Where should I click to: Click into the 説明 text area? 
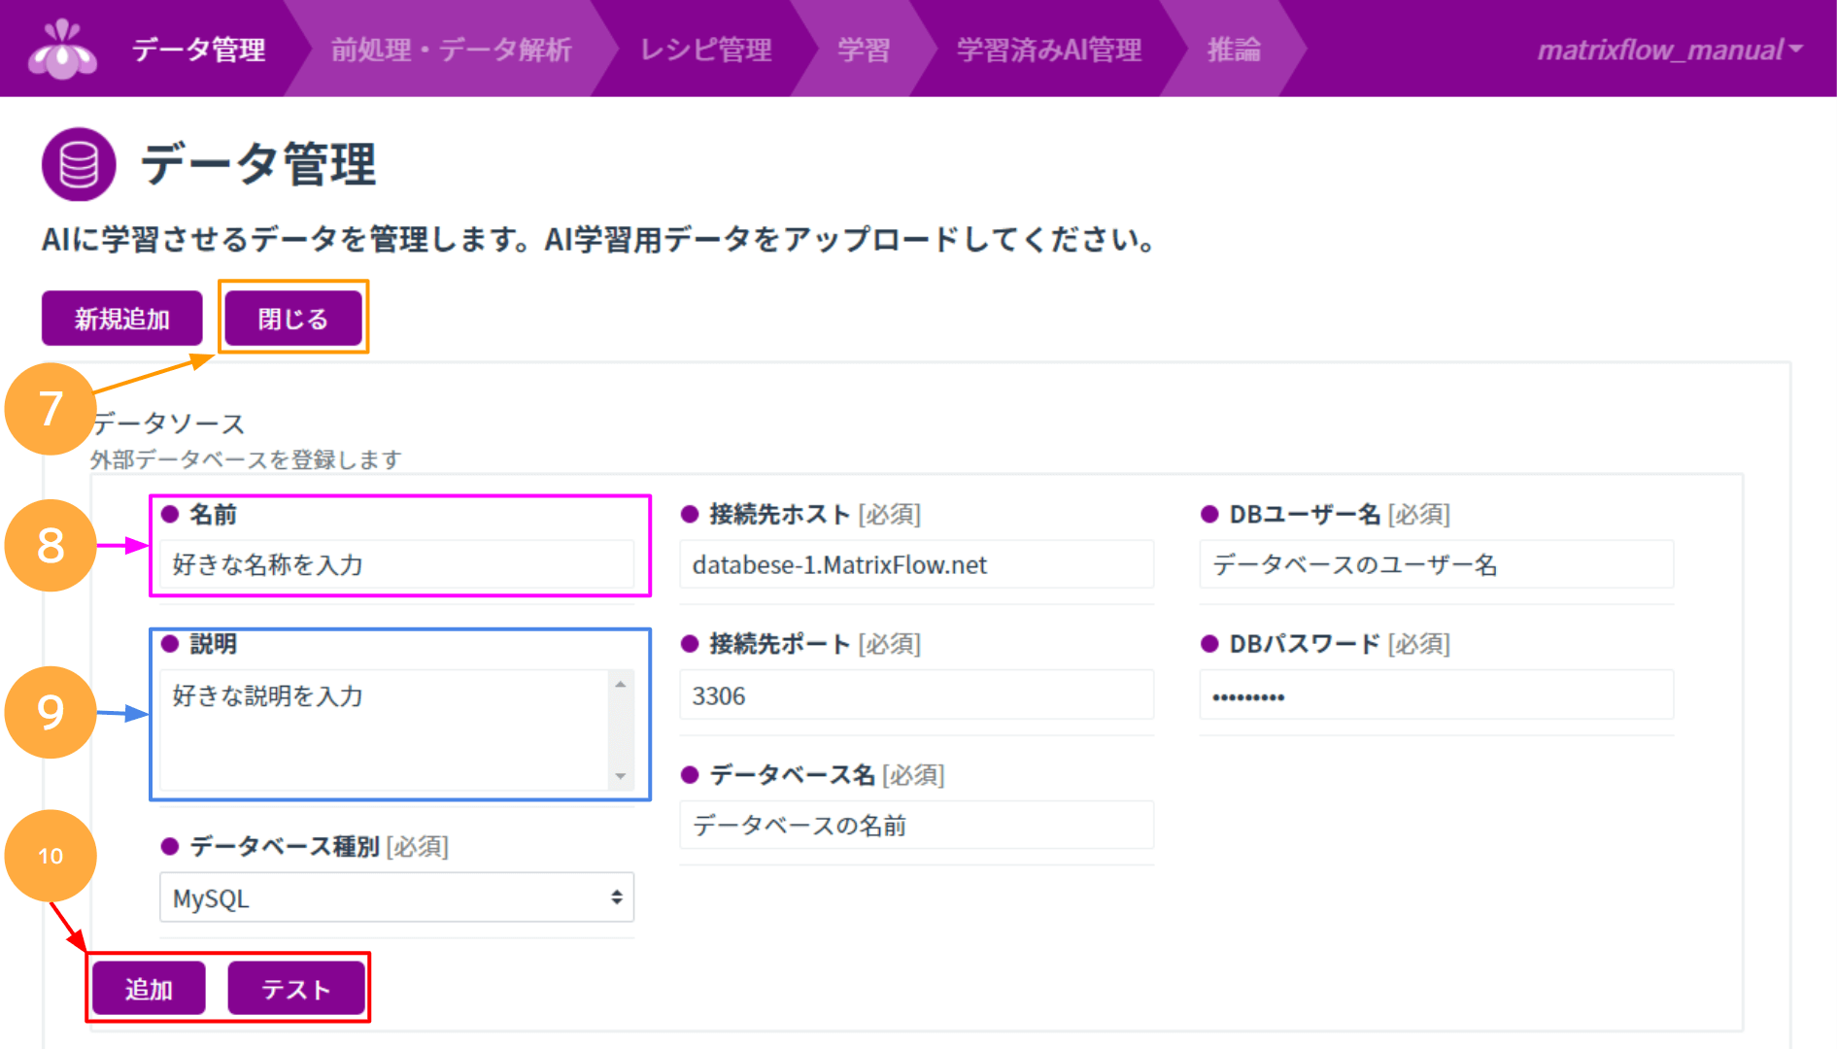point(385,729)
